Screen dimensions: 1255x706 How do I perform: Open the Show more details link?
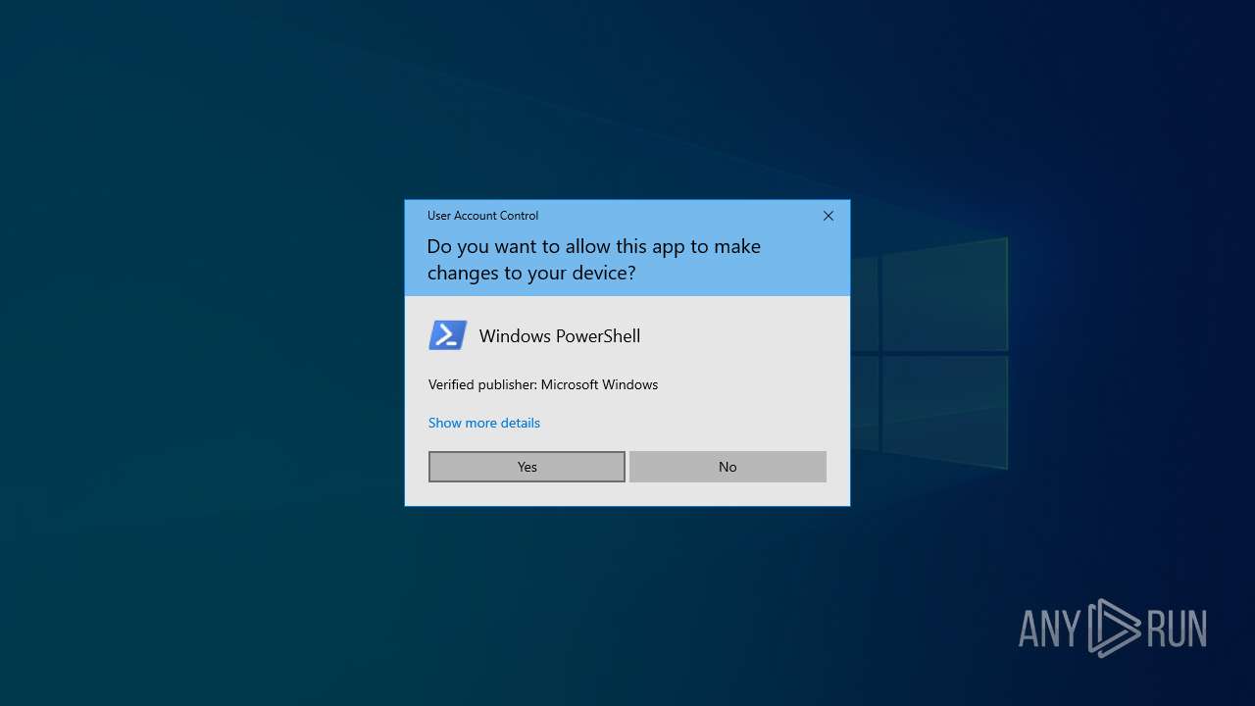pyautogui.click(x=484, y=423)
